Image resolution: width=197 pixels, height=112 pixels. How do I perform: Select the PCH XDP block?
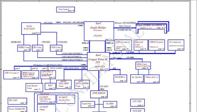[x=137, y=110]
